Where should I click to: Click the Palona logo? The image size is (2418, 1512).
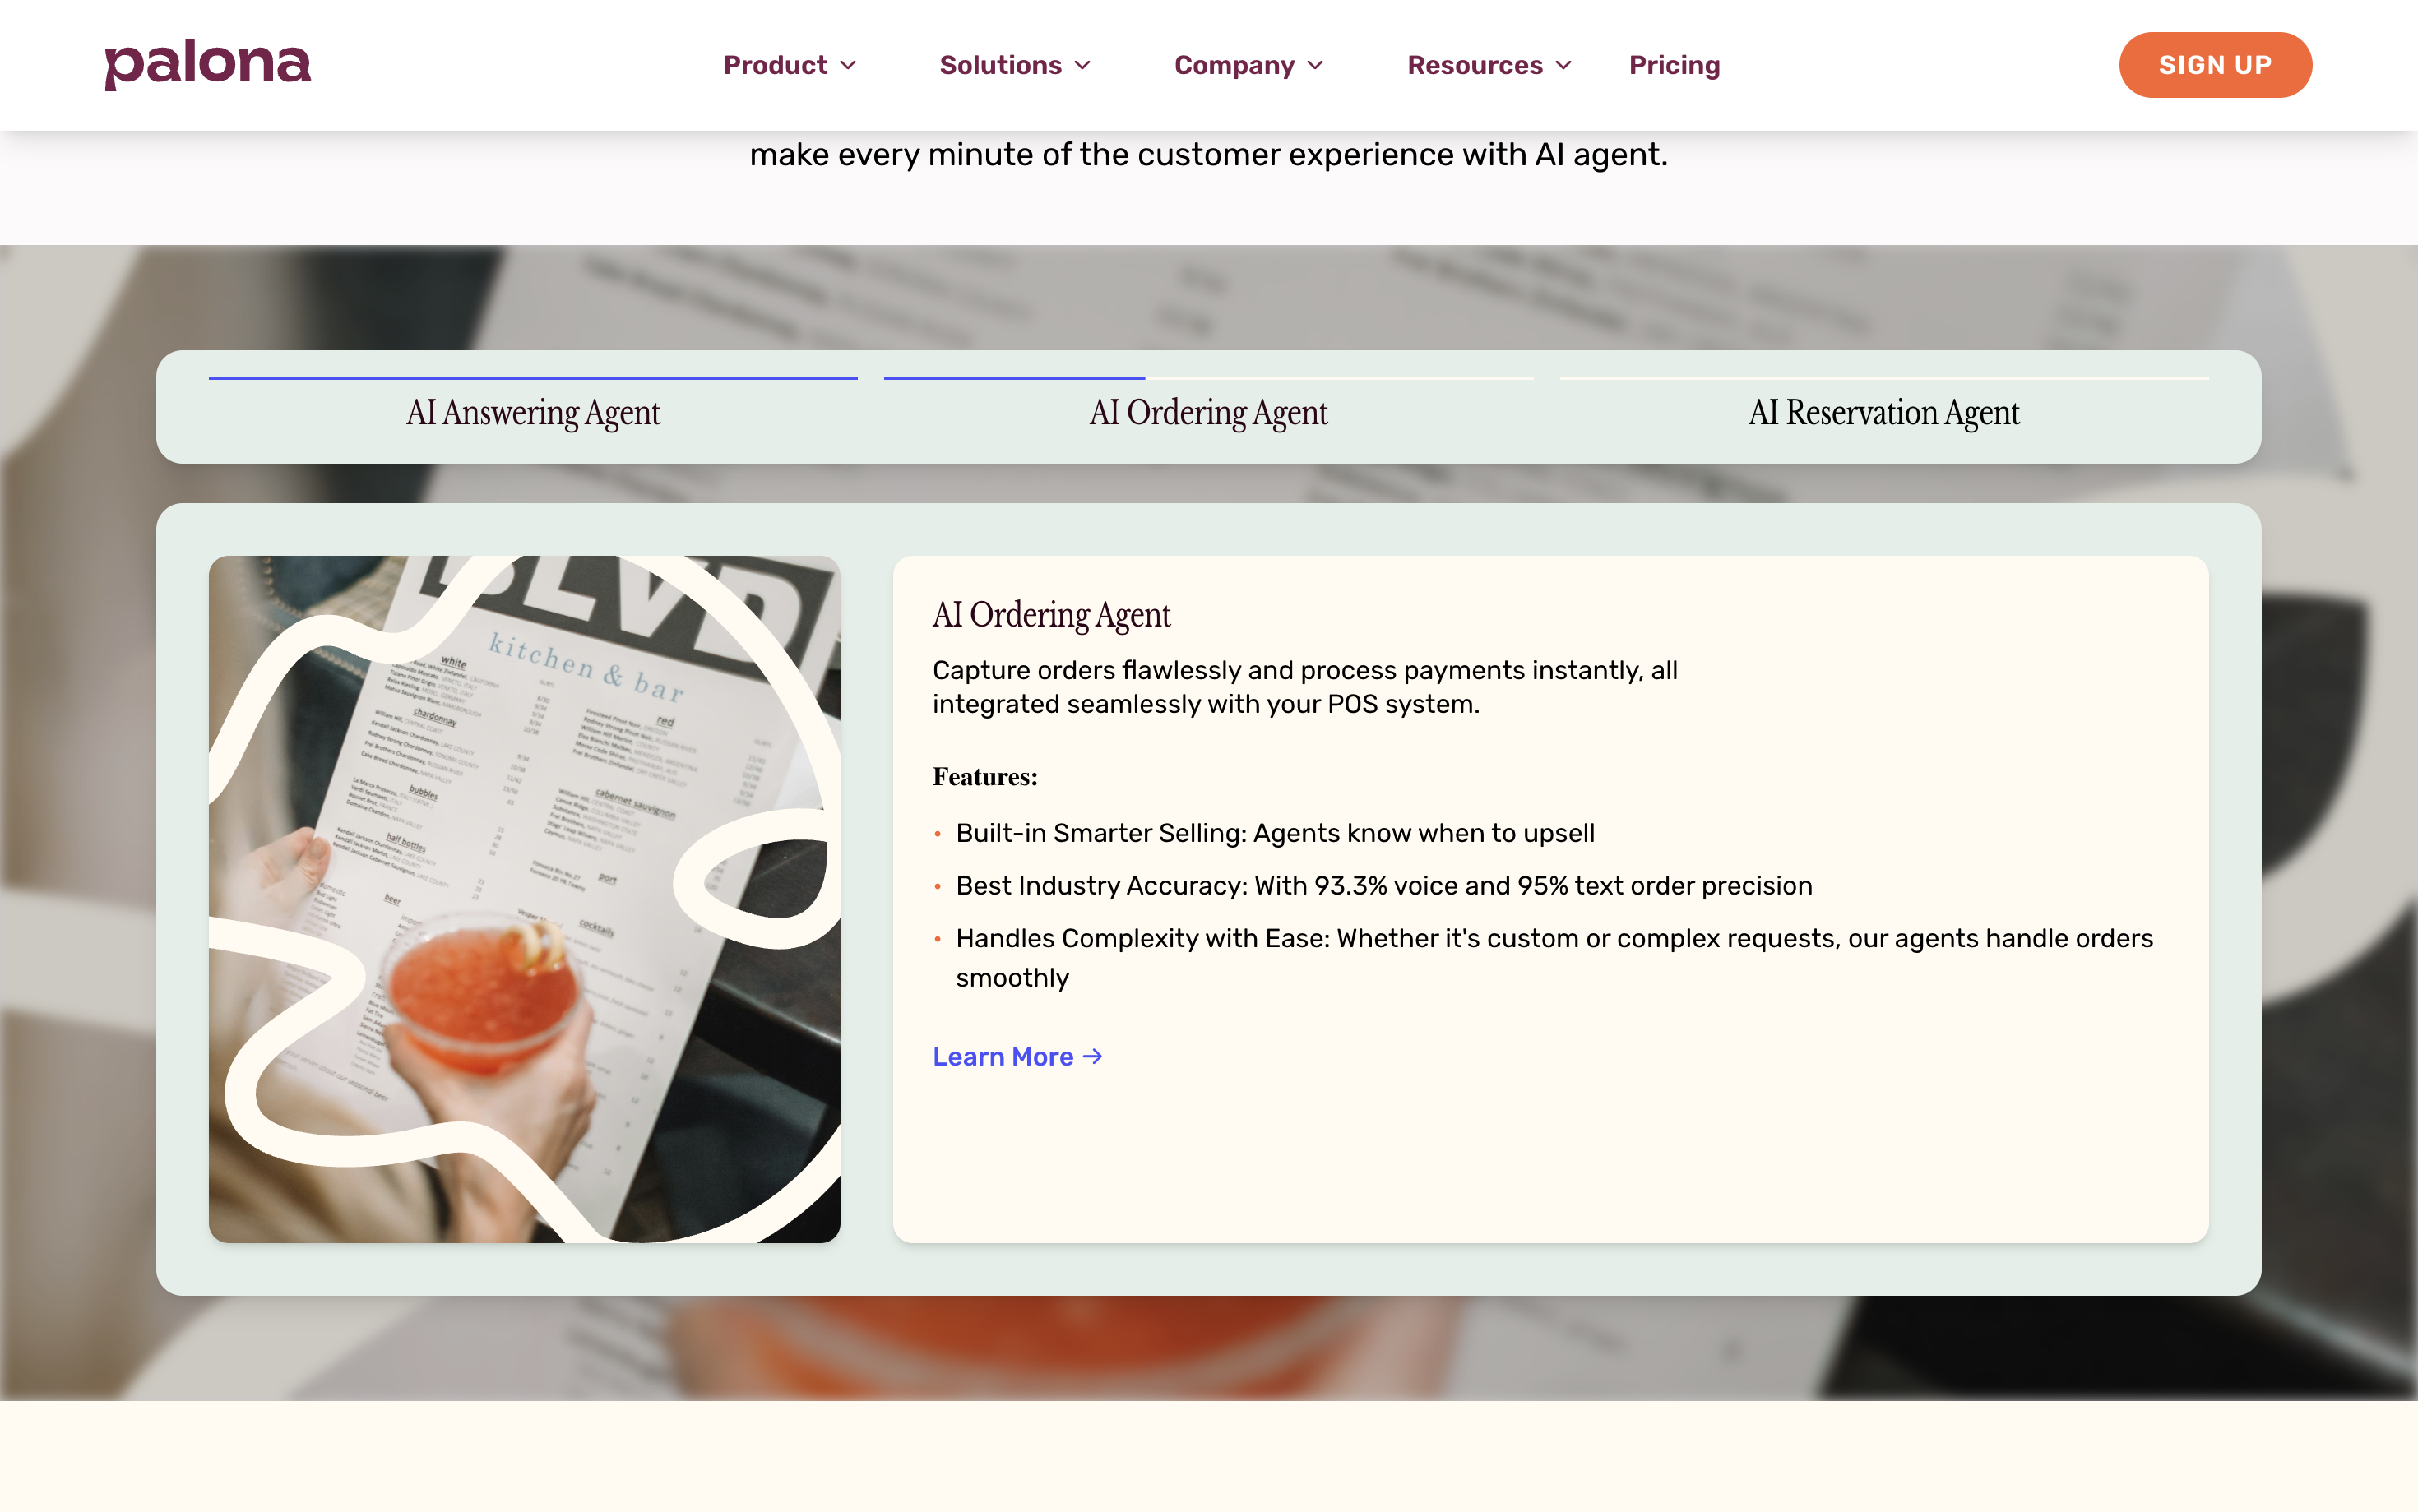tap(207, 64)
